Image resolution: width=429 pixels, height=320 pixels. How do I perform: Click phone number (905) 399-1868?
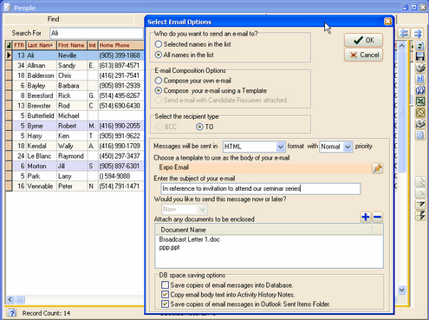pyautogui.click(x=120, y=56)
